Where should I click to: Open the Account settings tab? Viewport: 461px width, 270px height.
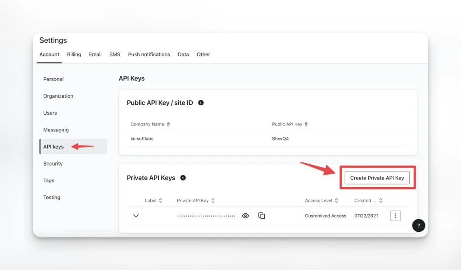click(49, 54)
